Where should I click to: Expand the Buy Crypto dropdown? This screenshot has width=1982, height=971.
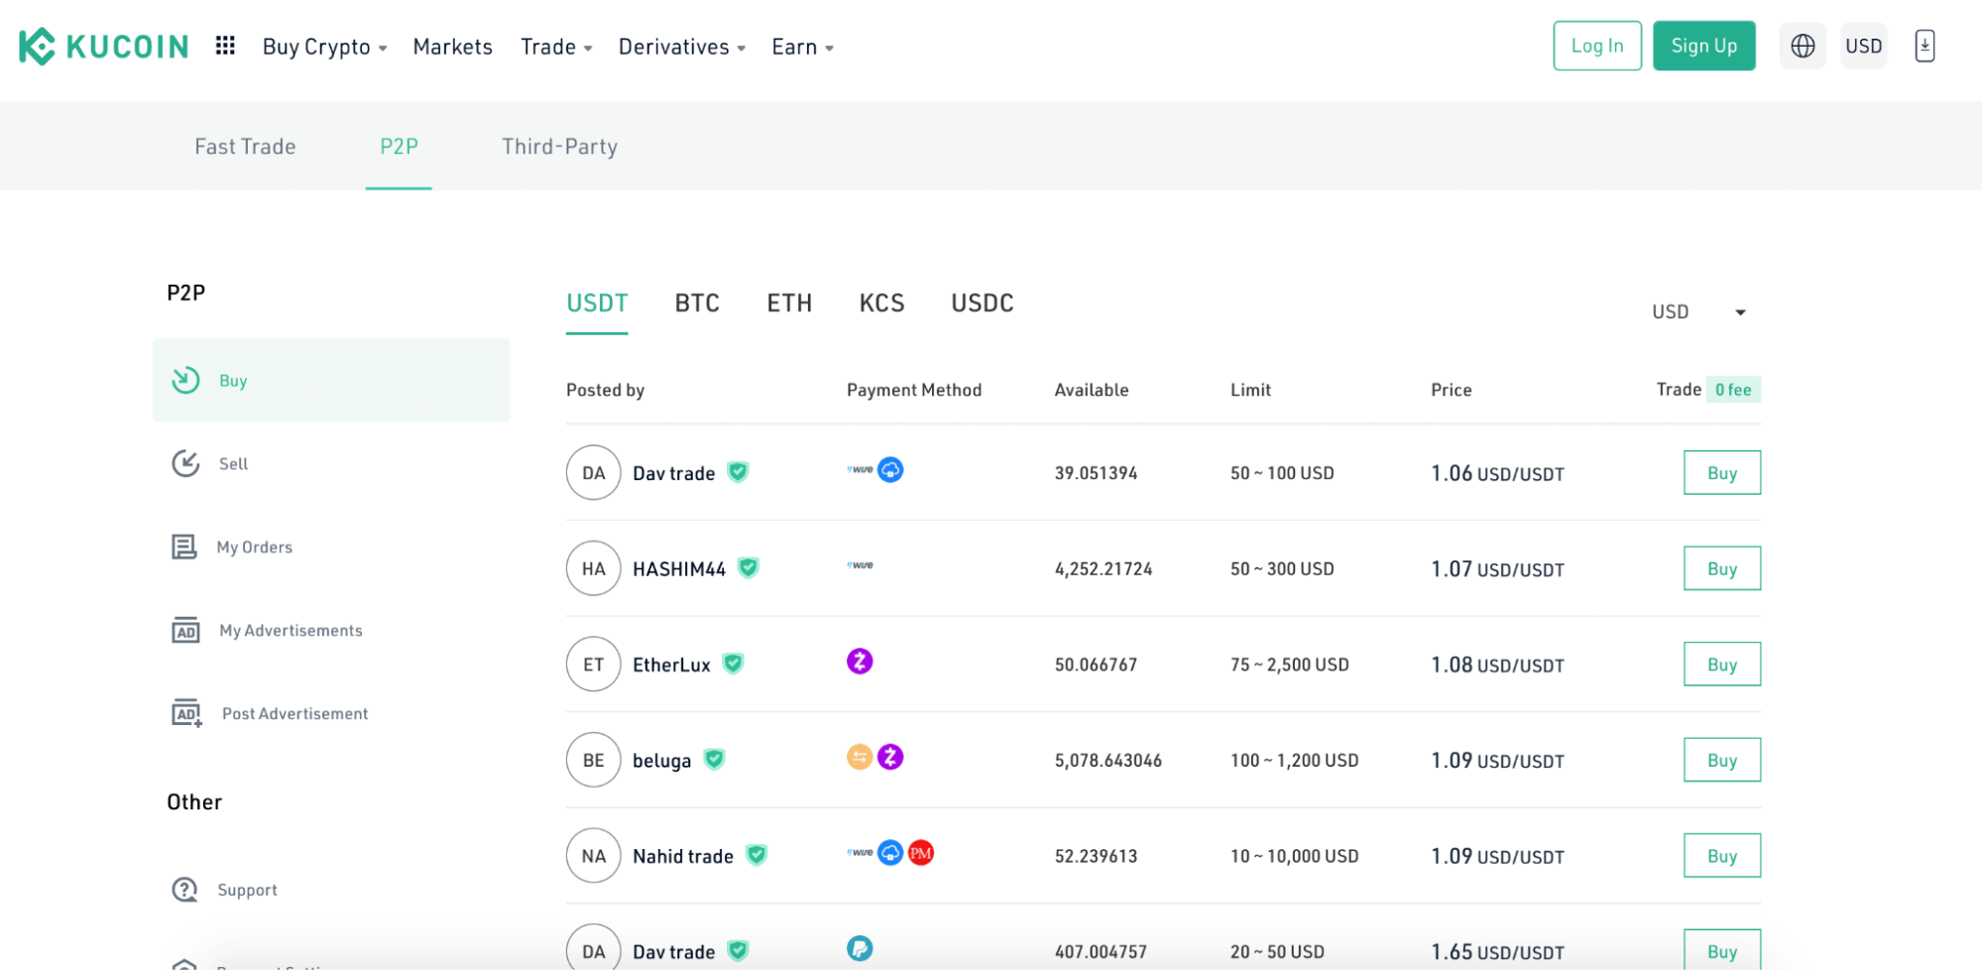(324, 47)
